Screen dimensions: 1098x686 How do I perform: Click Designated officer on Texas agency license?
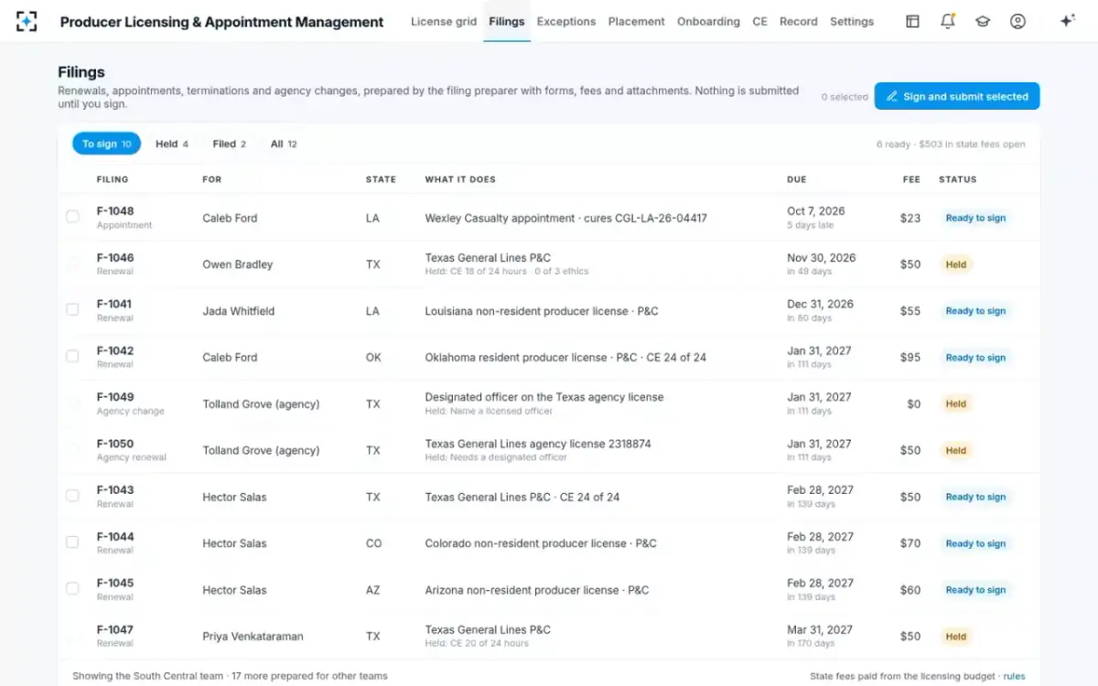click(x=544, y=397)
